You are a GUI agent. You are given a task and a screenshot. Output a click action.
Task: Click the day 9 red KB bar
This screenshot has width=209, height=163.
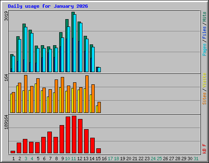pos(62,139)
